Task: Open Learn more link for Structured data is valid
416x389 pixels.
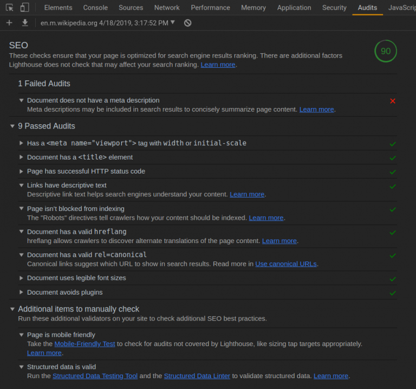Action: 331,376
